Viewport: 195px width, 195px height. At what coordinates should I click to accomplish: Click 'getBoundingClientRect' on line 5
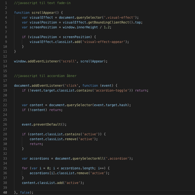click(109, 22)
